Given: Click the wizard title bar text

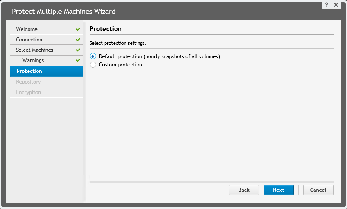Looking at the screenshot, I should click(64, 11).
